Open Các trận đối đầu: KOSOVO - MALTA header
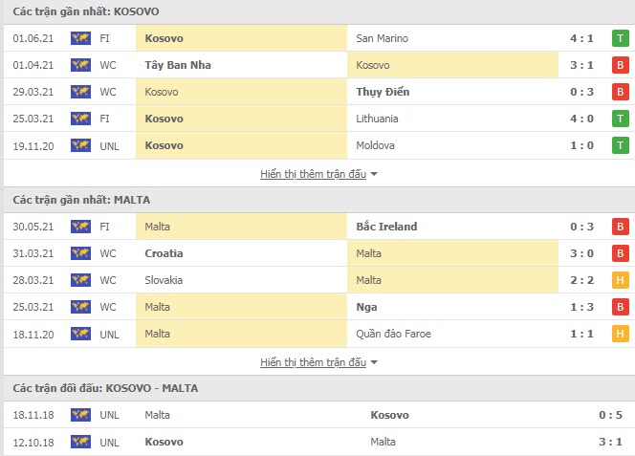 (x=105, y=388)
